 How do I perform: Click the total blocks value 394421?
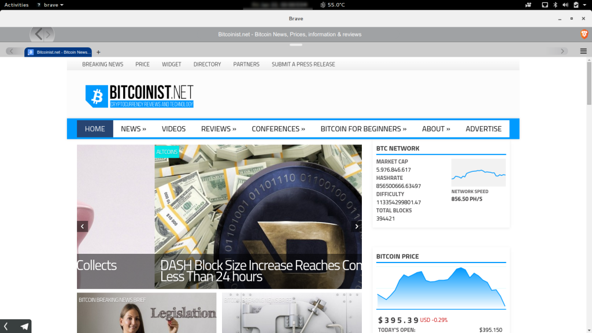click(386, 219)
